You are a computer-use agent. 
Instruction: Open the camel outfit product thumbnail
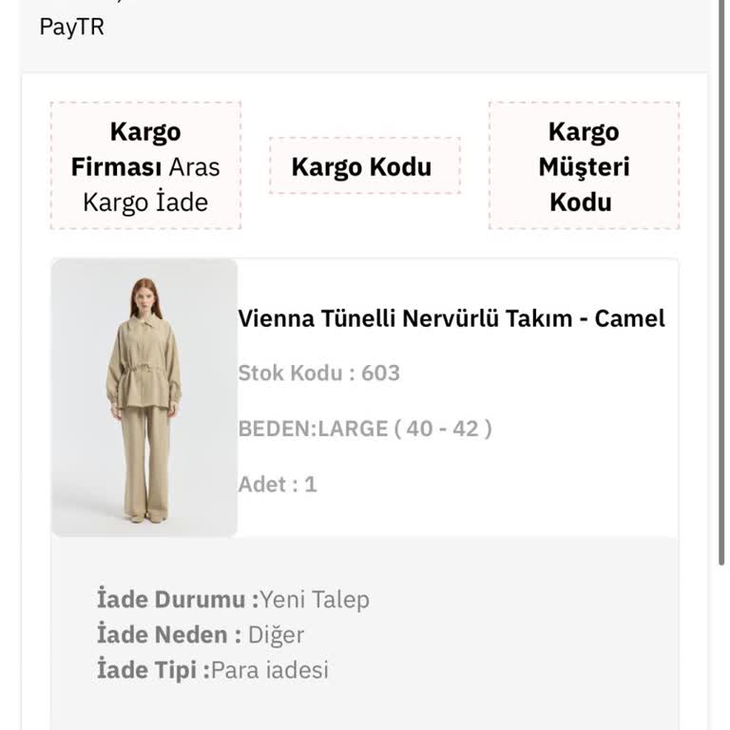click(x=144, y=397)
